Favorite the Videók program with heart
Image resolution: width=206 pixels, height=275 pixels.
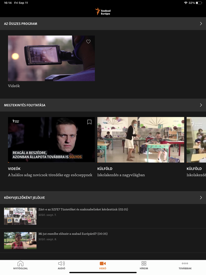click(x=88, y=42)
